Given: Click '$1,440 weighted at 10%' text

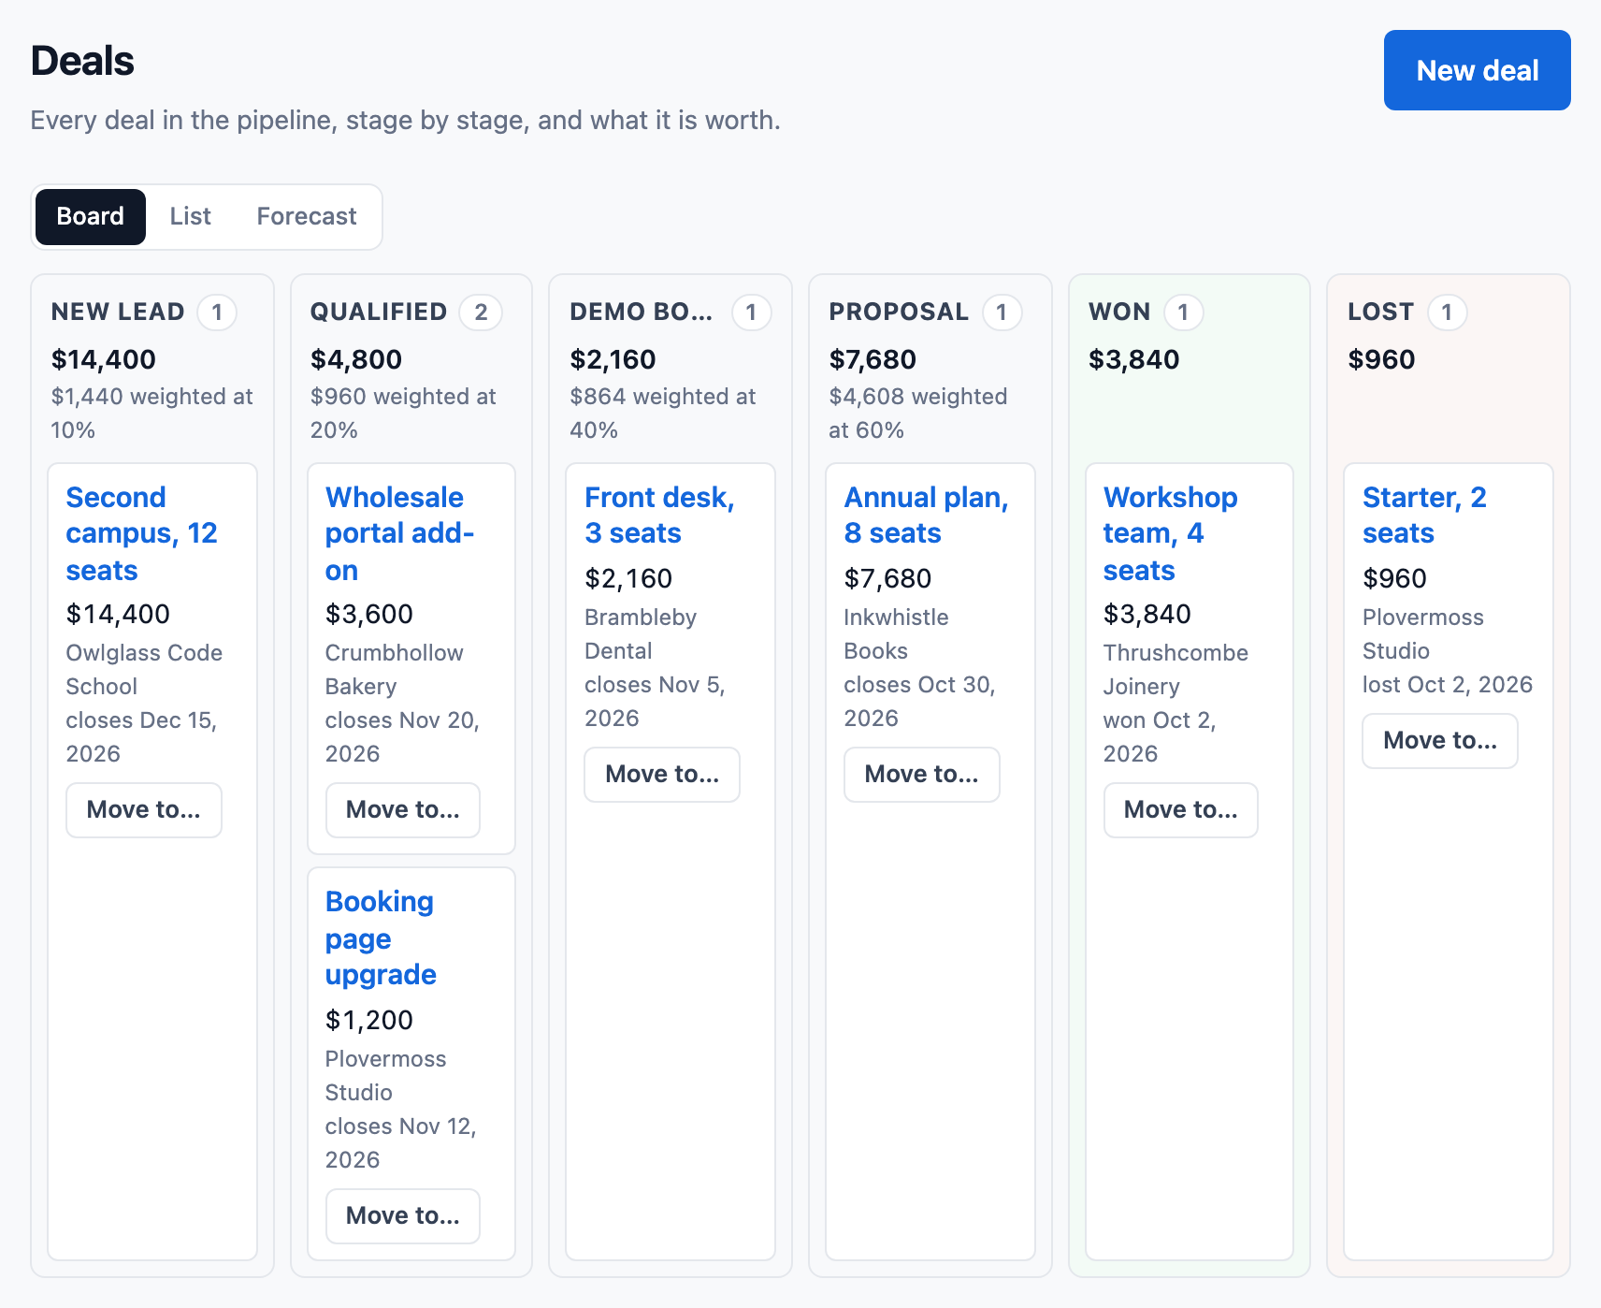Looking at the screenshot, I should pyautogui.click(x=152, y=414).
